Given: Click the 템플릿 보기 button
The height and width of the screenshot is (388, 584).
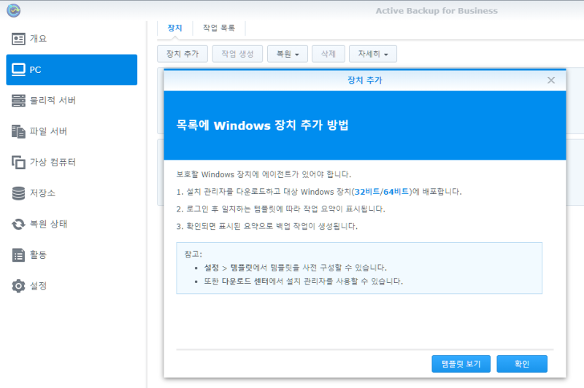Looking at the screenshot, I should click(461, 364).
